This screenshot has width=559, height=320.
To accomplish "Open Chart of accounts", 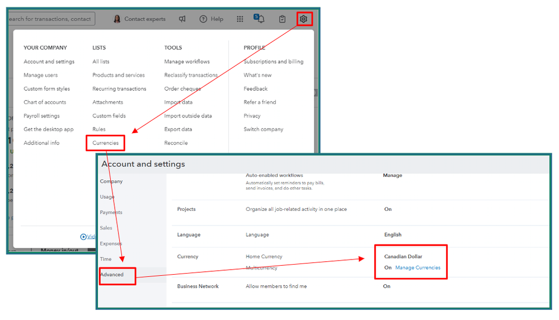I will click(45, 102).
